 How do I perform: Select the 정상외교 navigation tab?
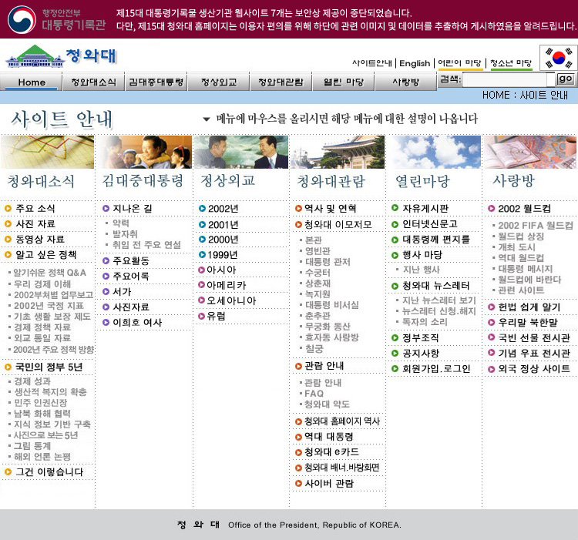pos(219,82)
